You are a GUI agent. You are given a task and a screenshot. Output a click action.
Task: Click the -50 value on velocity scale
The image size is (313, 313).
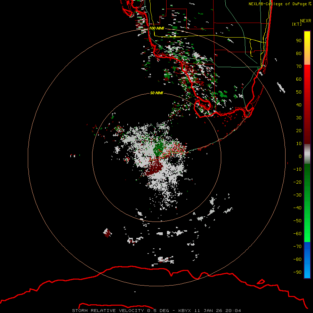tap(297, 221)
